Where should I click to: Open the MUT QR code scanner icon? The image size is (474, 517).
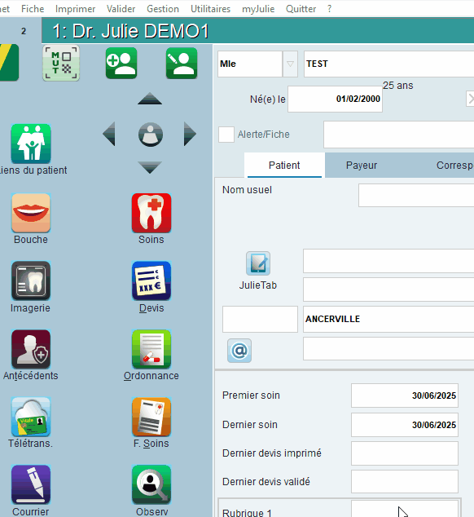pos(61,63)
